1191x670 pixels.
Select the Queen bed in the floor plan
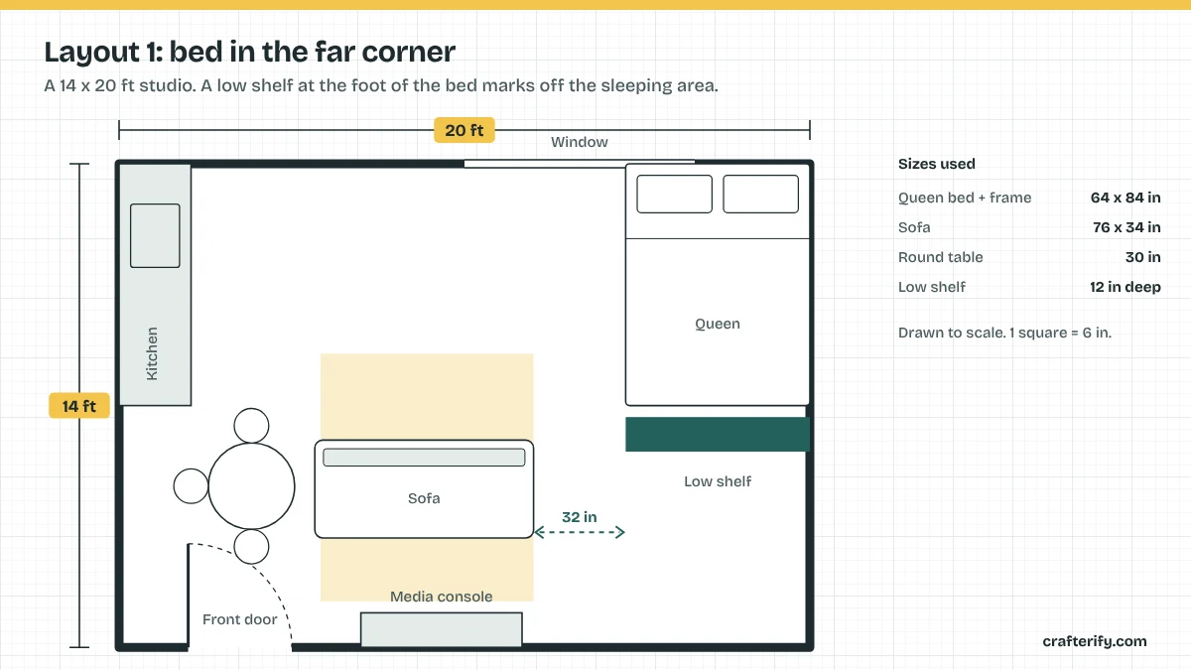pos(718,284)
